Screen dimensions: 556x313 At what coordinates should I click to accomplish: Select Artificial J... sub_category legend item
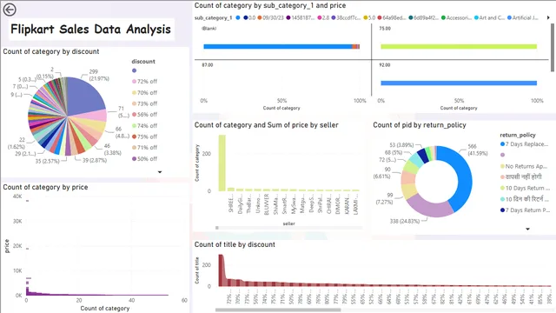(523, 17)
